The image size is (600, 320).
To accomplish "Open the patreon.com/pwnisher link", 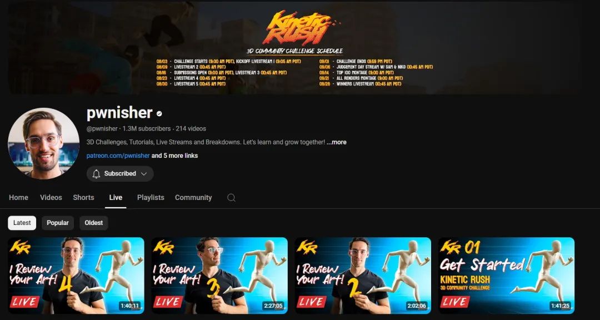I will (118, 156).
